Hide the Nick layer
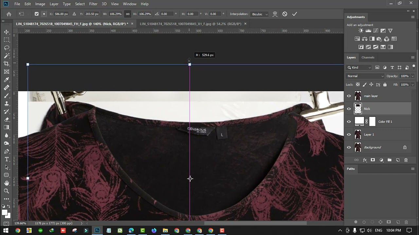Screen dimensions: 419x235 point(349,109)
